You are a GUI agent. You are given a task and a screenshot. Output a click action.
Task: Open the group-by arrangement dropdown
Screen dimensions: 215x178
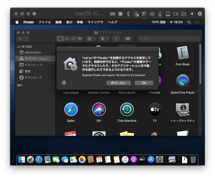(x=91, y=39)
